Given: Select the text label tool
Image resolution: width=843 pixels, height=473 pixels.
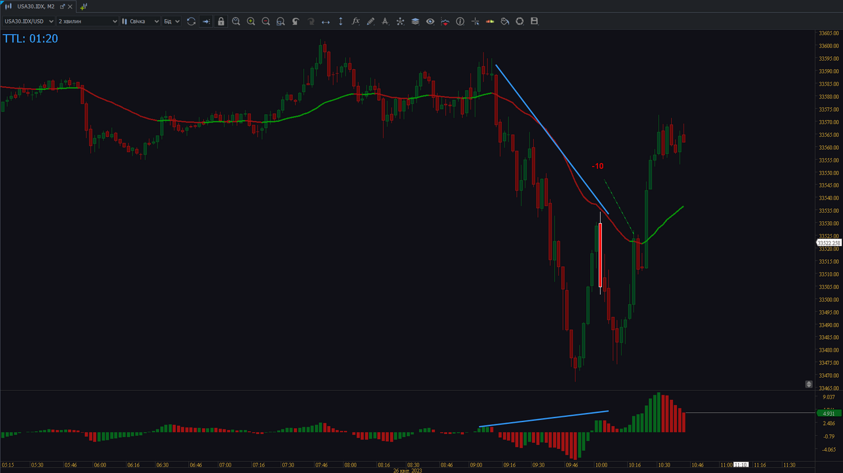Looking at the screenshot, I should pyautogui.click(x=385, y=22).
